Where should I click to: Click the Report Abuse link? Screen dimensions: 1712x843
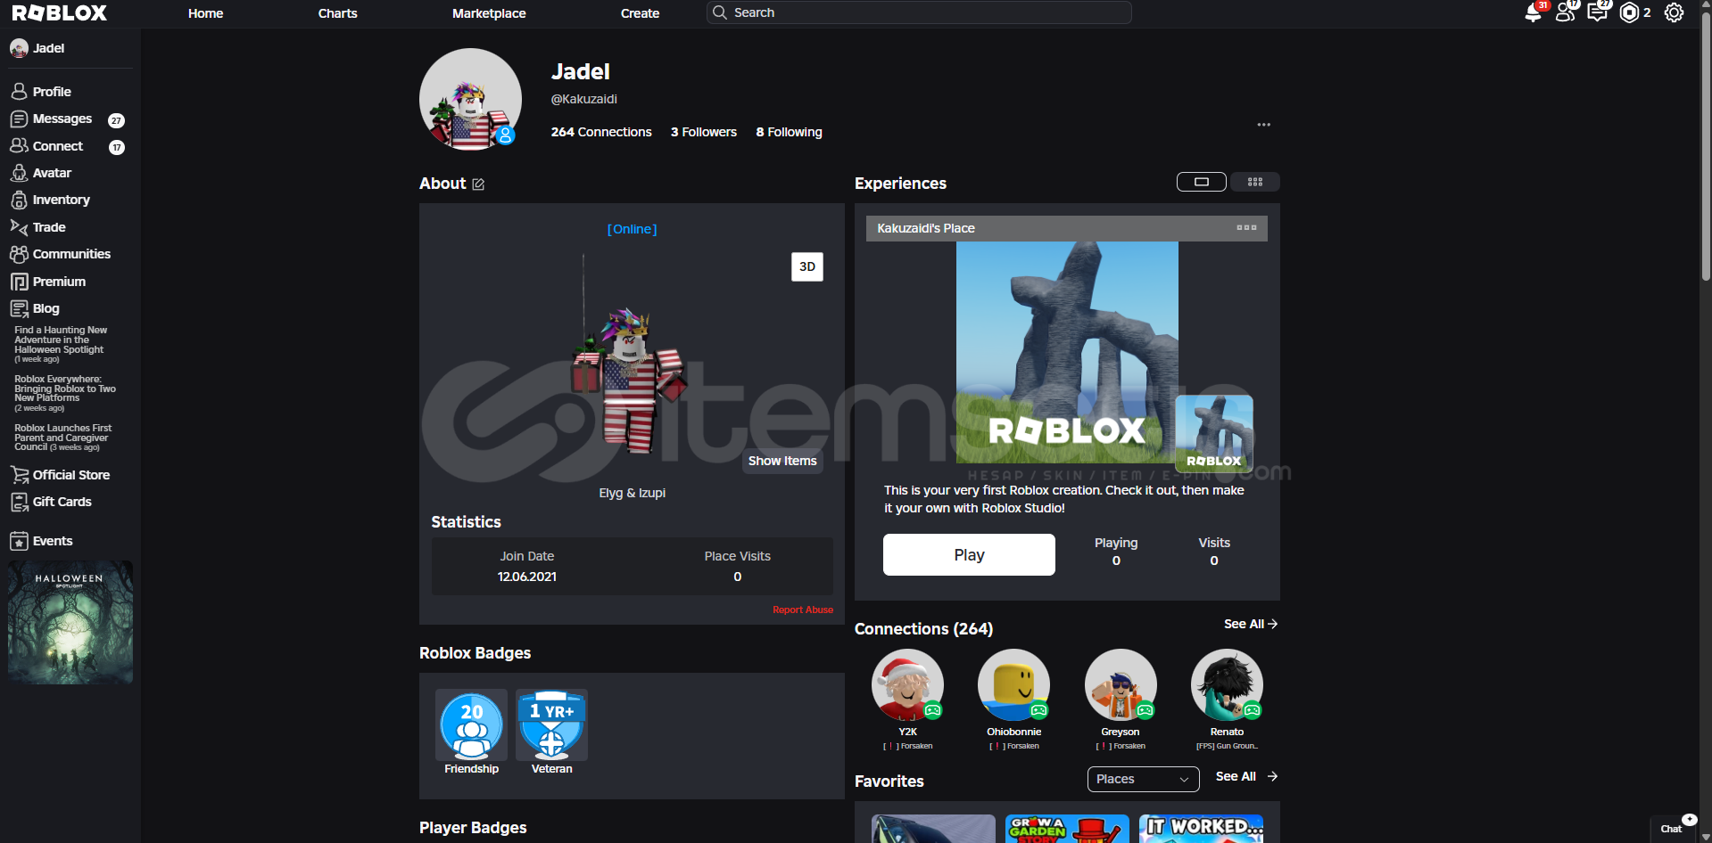(803, 610)
